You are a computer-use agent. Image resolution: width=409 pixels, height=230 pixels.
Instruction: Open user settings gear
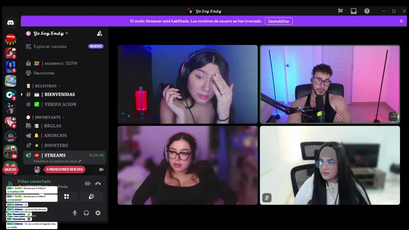coord(98,213)
